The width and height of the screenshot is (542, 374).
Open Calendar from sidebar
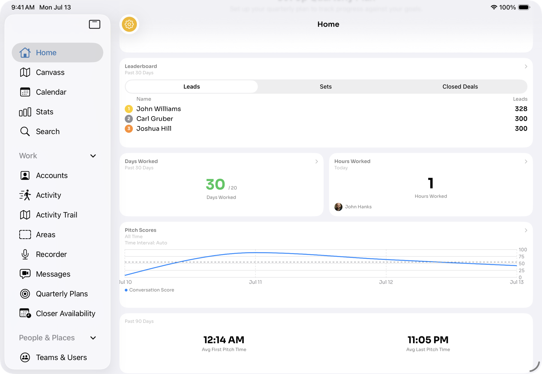[x=58, y=92]
